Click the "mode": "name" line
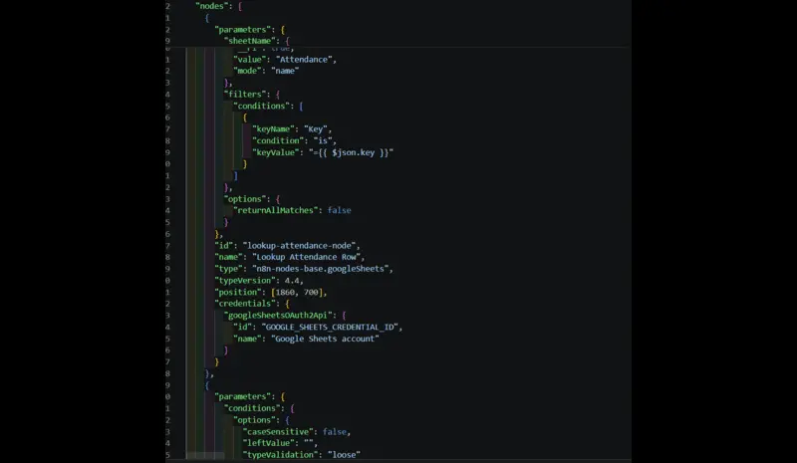797x463 pixels. [x=266, y=71]
